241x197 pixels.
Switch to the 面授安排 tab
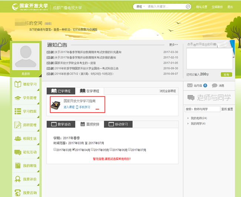click(x=90, y=124)
